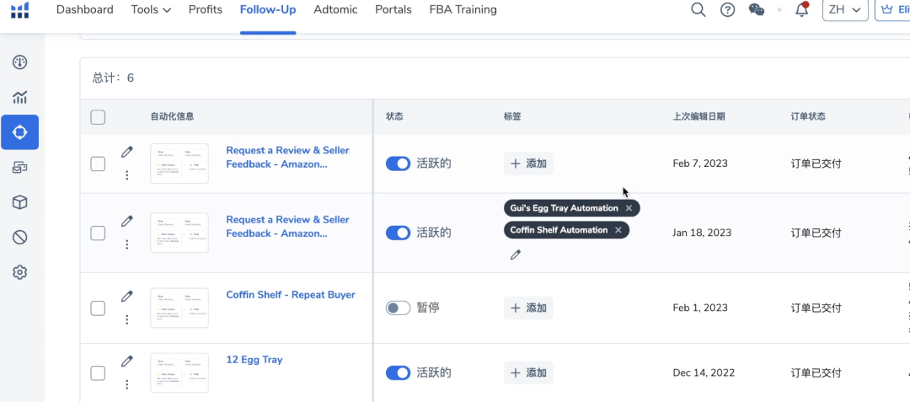
Task: Open settings gear in left sidebar
Action: [x=20, y=272]
